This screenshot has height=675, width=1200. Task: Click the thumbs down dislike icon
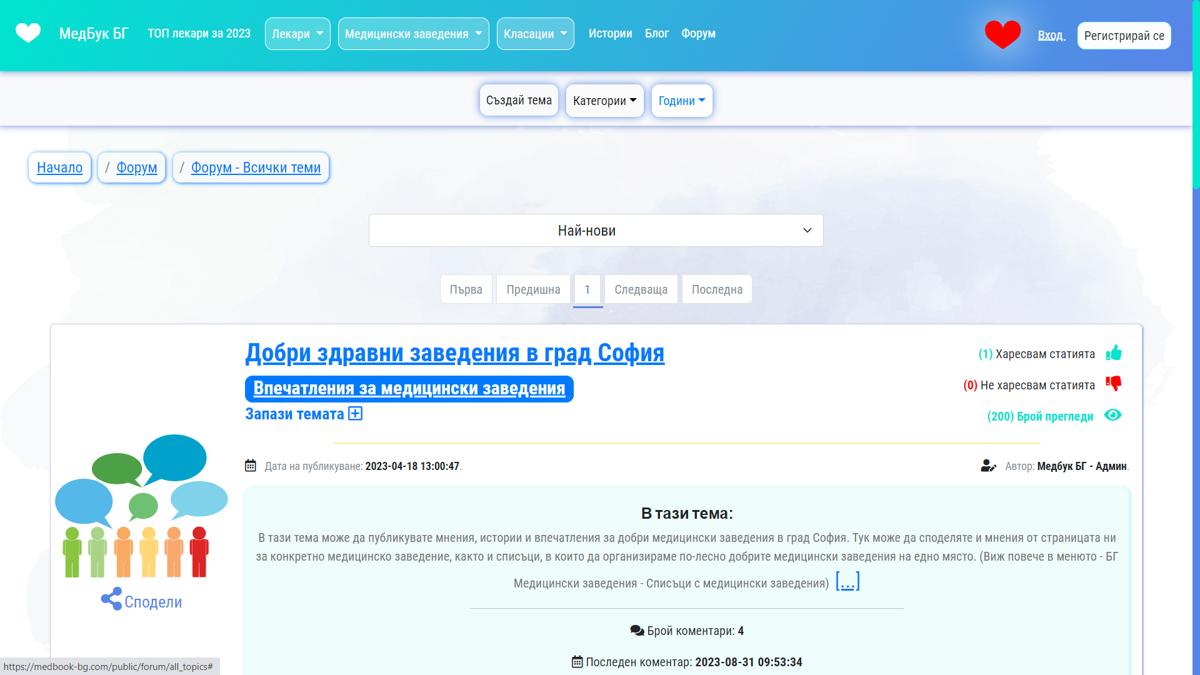[1114, 384]
